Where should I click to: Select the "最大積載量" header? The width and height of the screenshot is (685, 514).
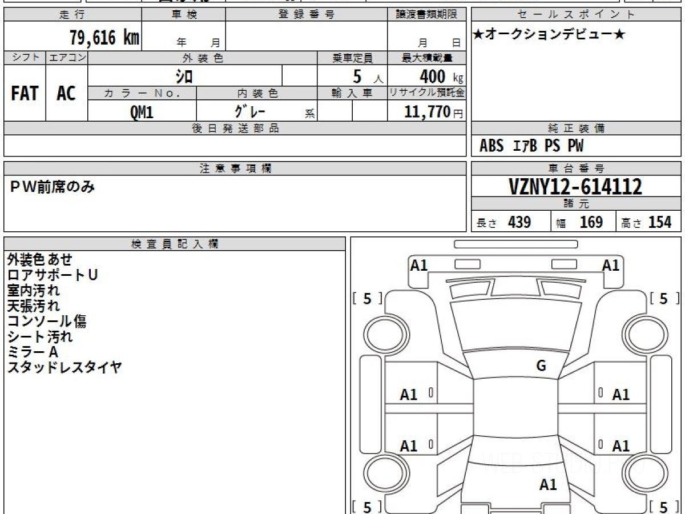click(x=427, y=58)
